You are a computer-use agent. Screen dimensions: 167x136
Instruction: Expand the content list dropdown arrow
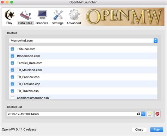pos(143,114)
